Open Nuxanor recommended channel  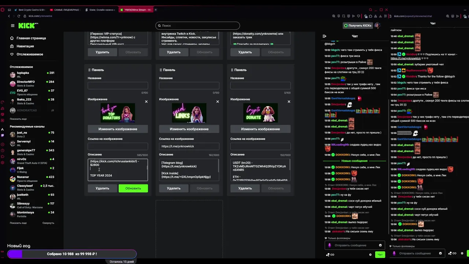pos(32,179)
